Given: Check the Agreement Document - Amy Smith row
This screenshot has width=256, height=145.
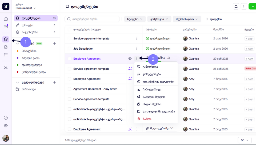Looking at the screenshot, I should (x=70, y=89).
